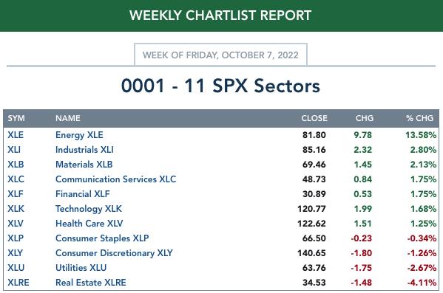Click the XLV symbol link

[16, 224]
